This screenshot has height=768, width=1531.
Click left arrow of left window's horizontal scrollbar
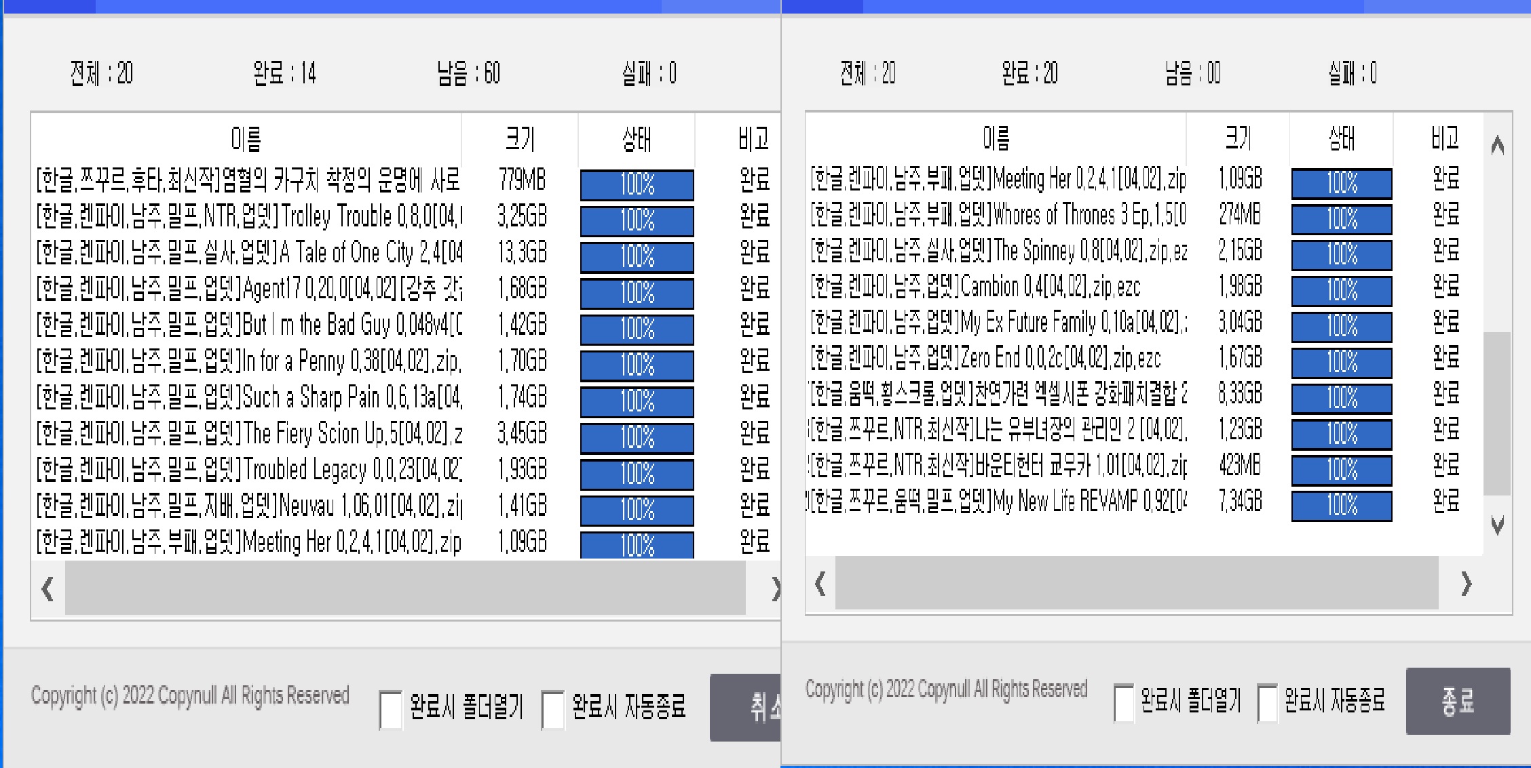coord(48,588)
